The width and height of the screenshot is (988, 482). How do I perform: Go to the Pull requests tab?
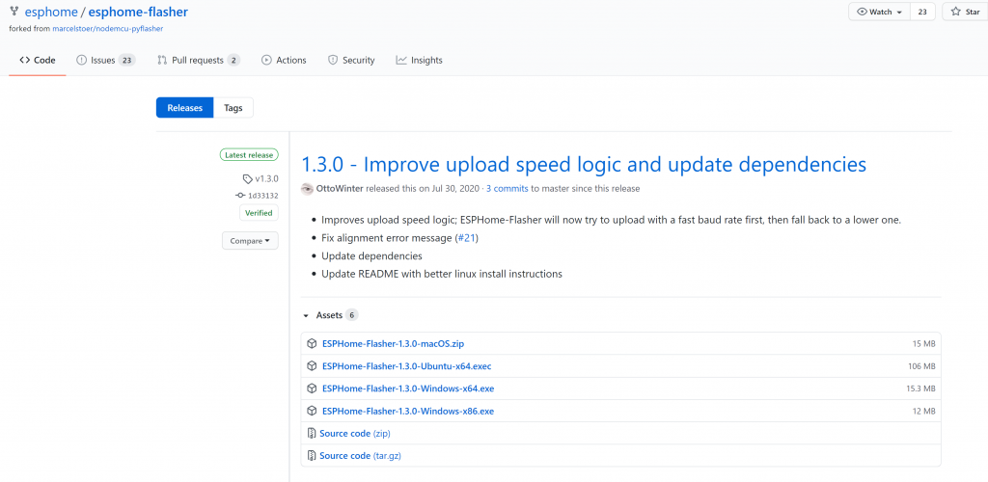[198, 60]
